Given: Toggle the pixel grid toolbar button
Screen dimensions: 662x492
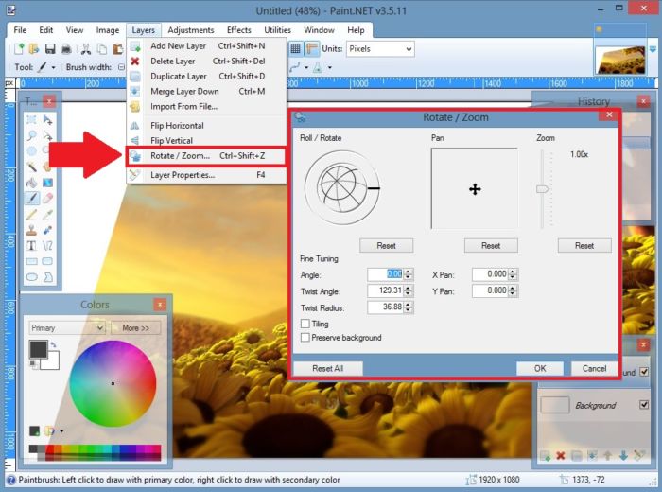Looking at the screenshot, I should click(295, 49).
